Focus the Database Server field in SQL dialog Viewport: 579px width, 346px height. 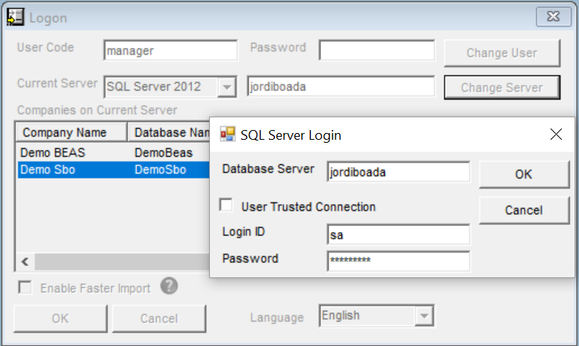tap(398, 172)
